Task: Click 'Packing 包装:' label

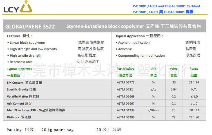Action: click(x=21, y=130)
